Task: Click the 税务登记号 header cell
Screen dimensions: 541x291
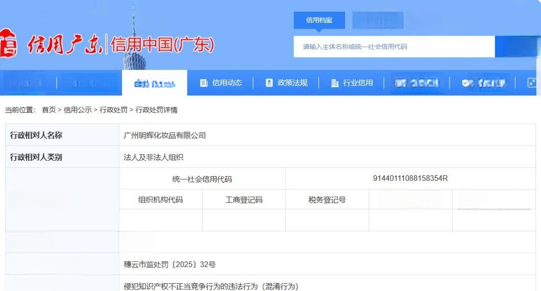Action: [x=327, y=200]
